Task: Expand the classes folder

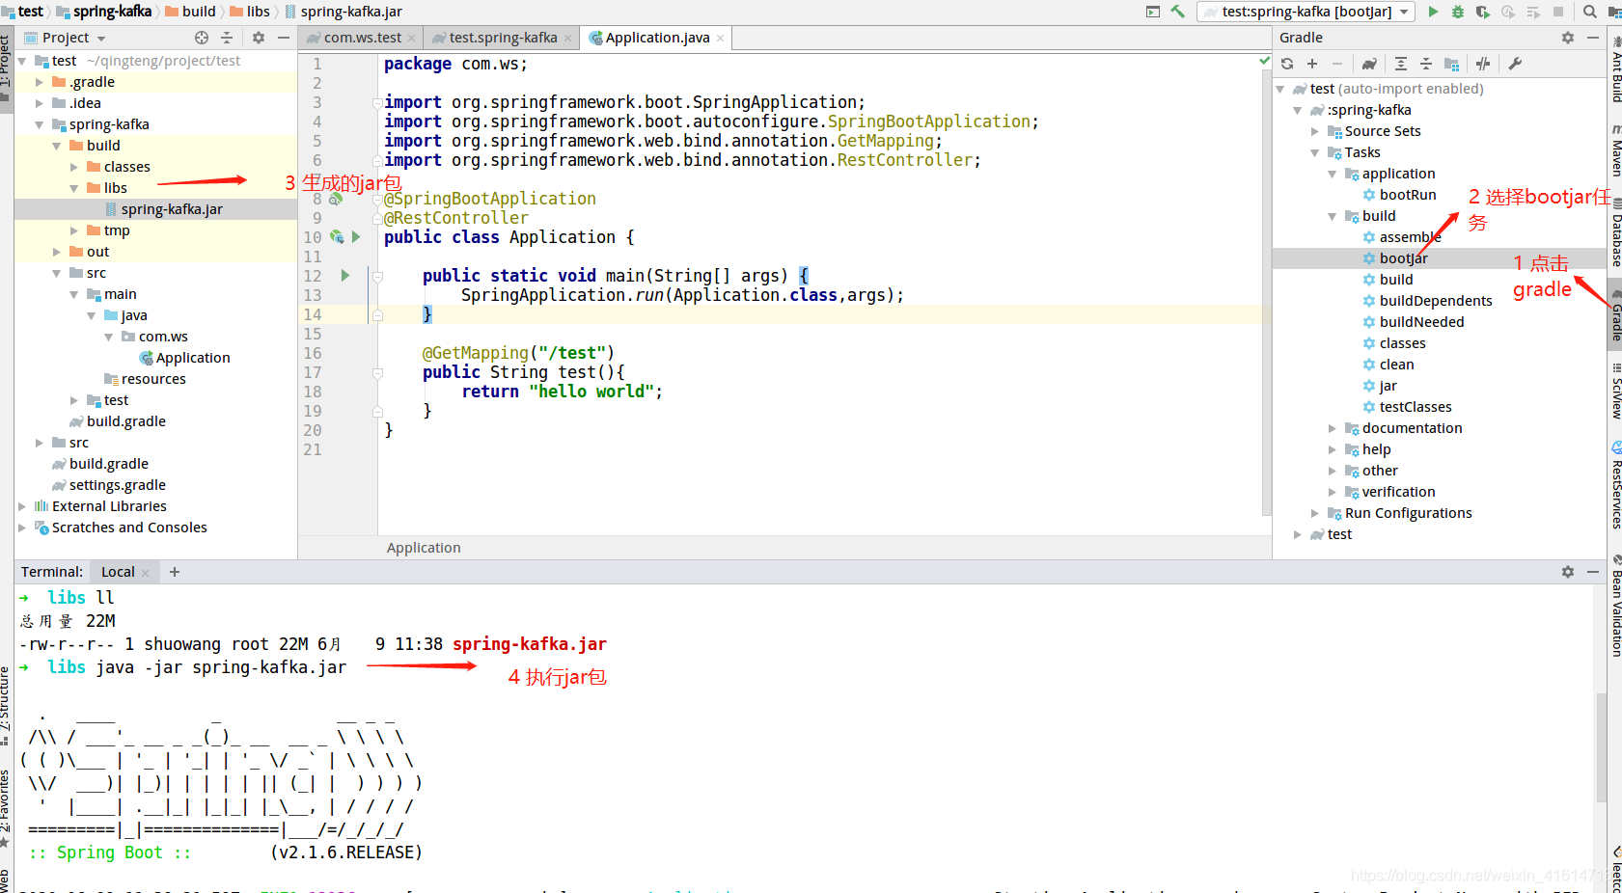Action: coord(74,167)
